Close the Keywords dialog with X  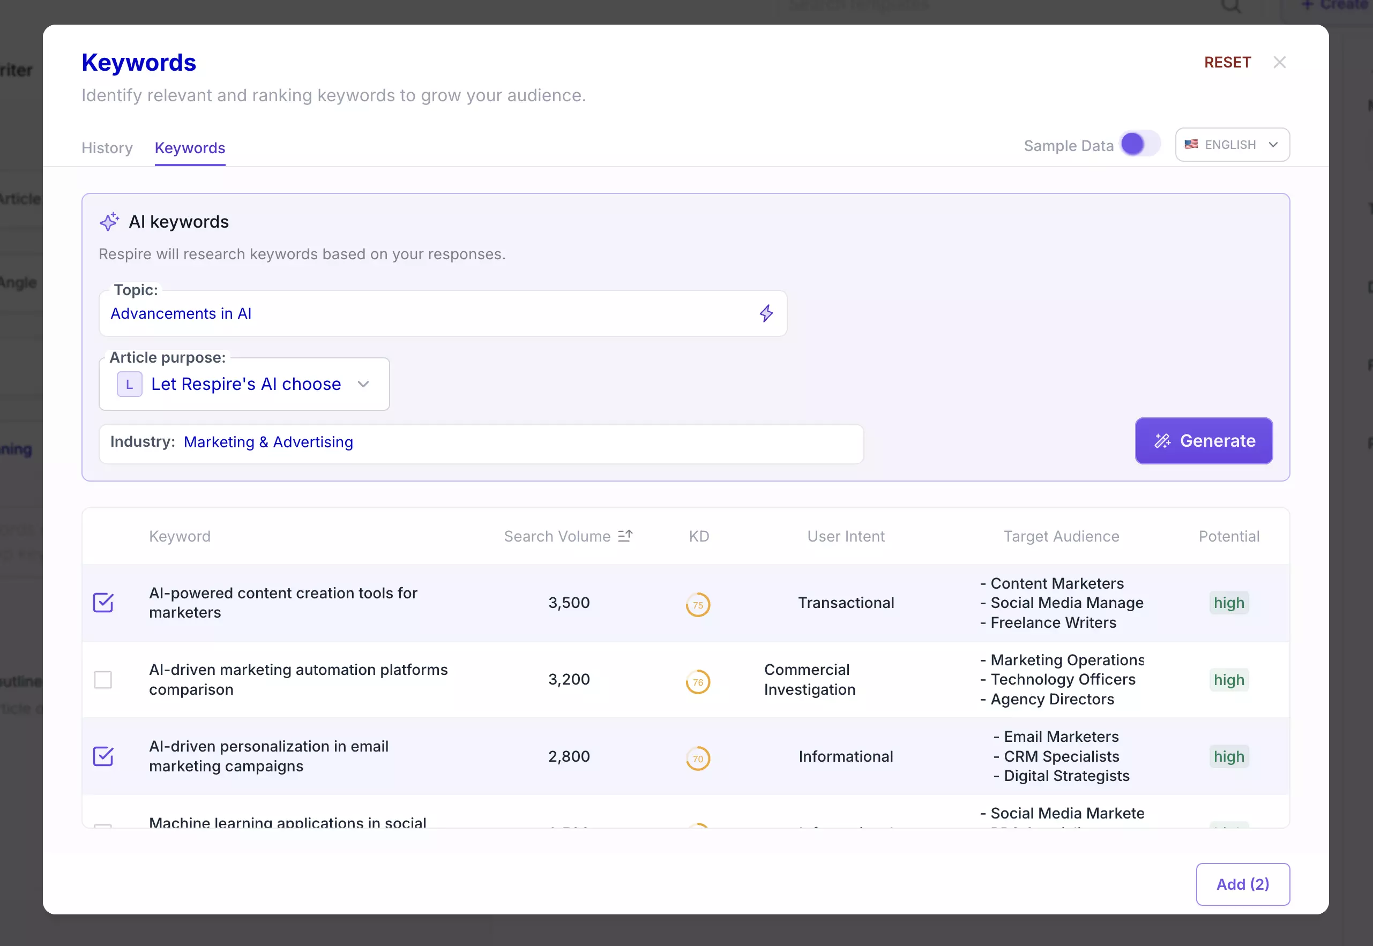(1279, 62)
